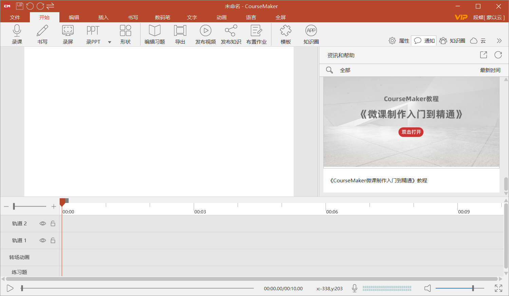
Task: Switch to the 语言 ribbon tab
Action: (251, 17)
